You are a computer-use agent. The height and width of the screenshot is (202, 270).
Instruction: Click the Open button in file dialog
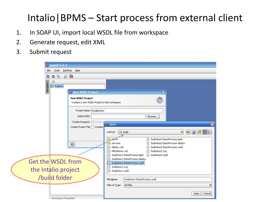point(196,193)
